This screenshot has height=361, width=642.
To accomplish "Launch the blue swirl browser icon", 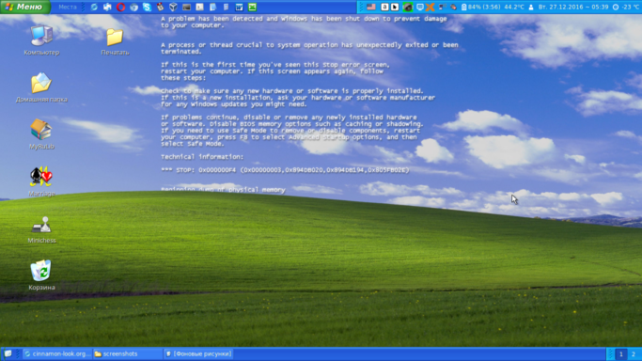I will click(x=94, y=7).
